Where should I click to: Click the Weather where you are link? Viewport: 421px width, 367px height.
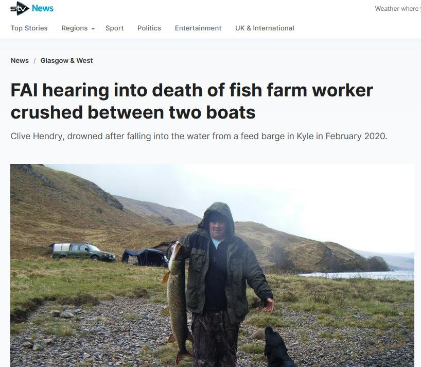click(x=398, y=9)
